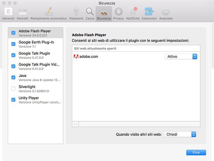The image size is (214, 161).
Task: Select Silverlight in the plugin list
Action: (x=35, y=89)
